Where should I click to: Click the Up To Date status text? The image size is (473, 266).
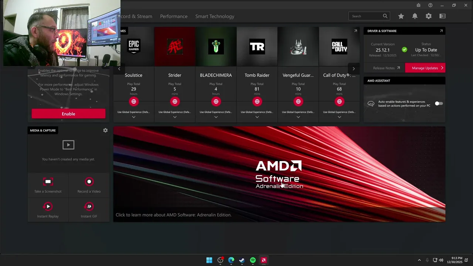pyautogui.click(x=426, y=50)
